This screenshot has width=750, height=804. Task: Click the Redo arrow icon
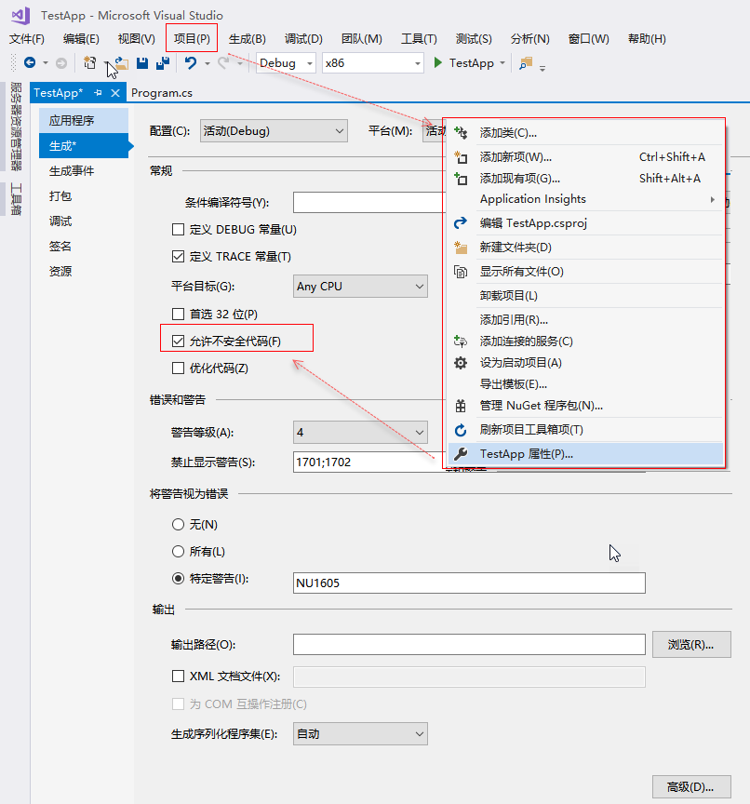(x=223, y=62)
